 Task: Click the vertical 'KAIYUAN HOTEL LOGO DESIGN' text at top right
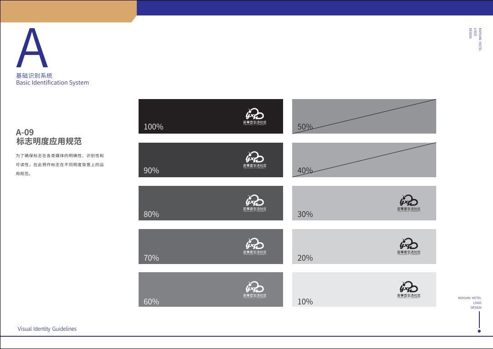pos(475,39)
